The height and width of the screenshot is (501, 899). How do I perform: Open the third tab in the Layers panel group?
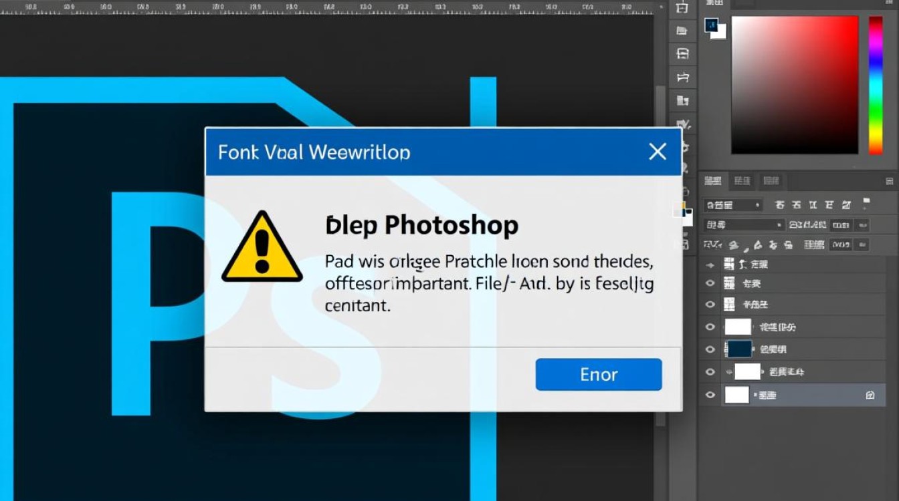click(771, 180)
